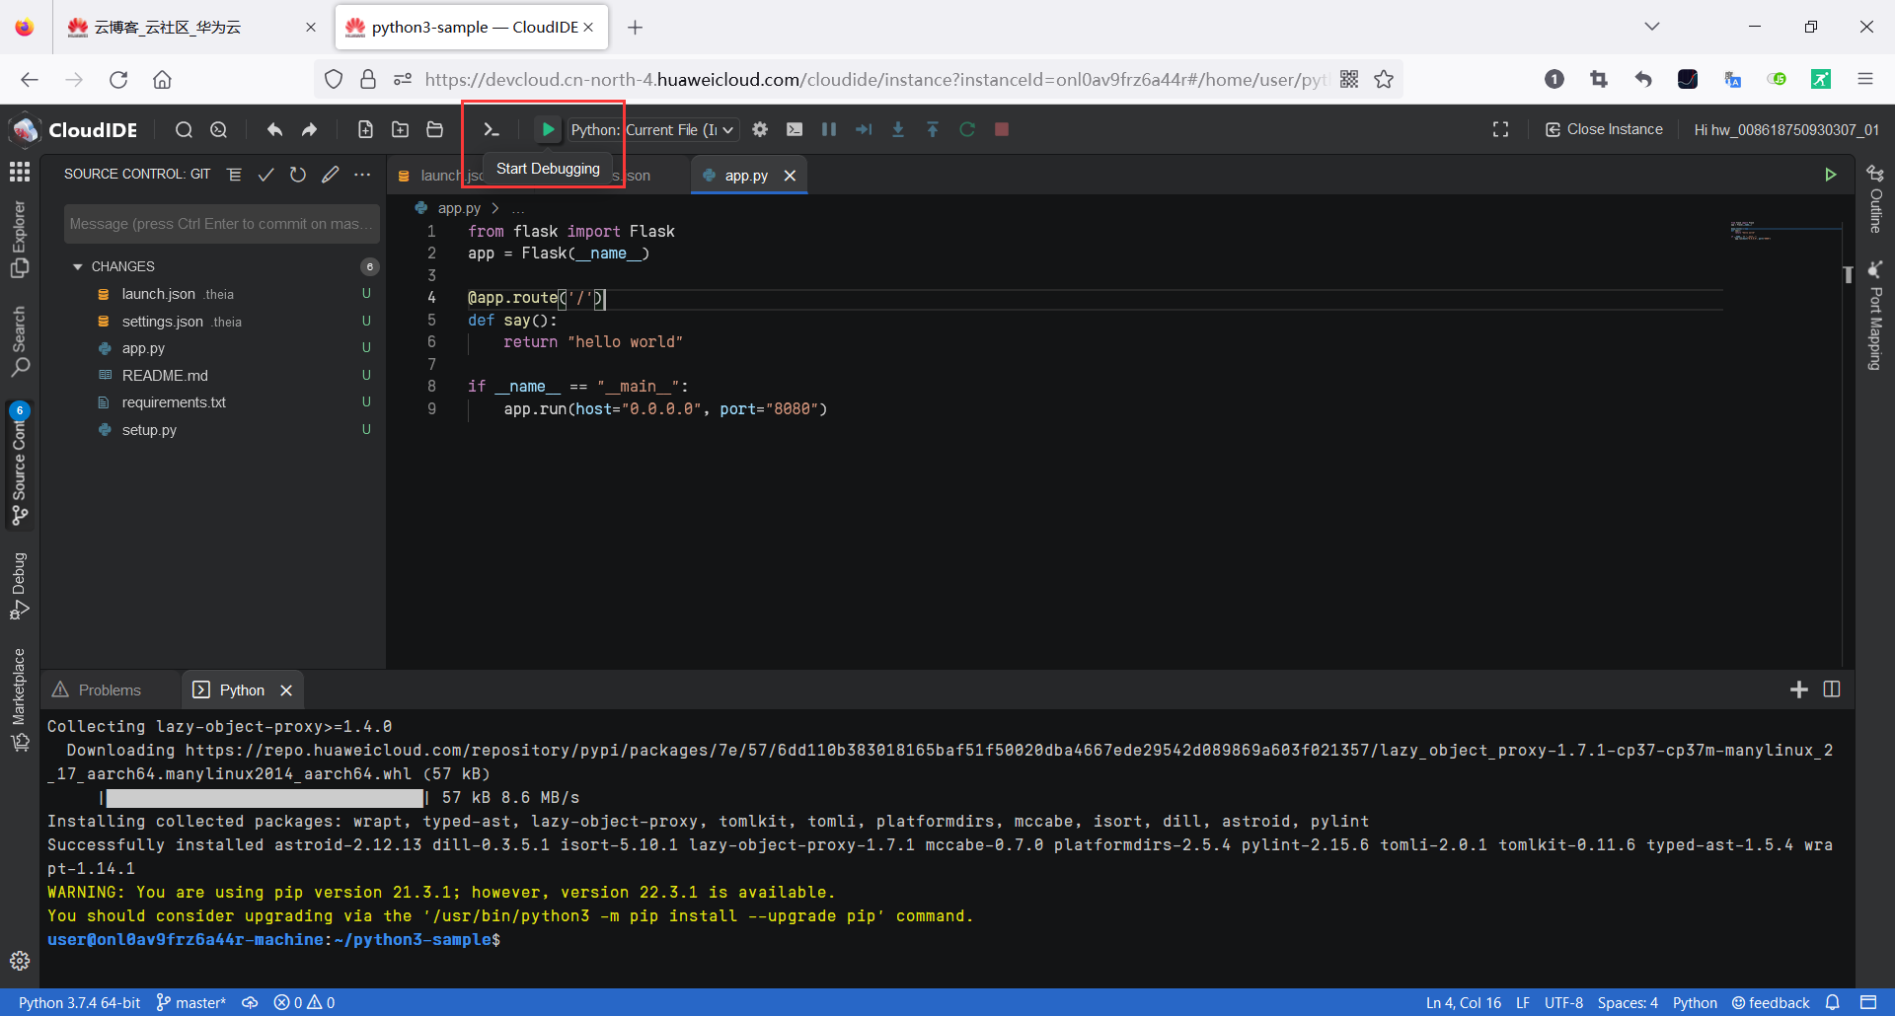Screen dimensions: 1895x1016
Task: Switch to the Explorer side panel
Action: 20,240
